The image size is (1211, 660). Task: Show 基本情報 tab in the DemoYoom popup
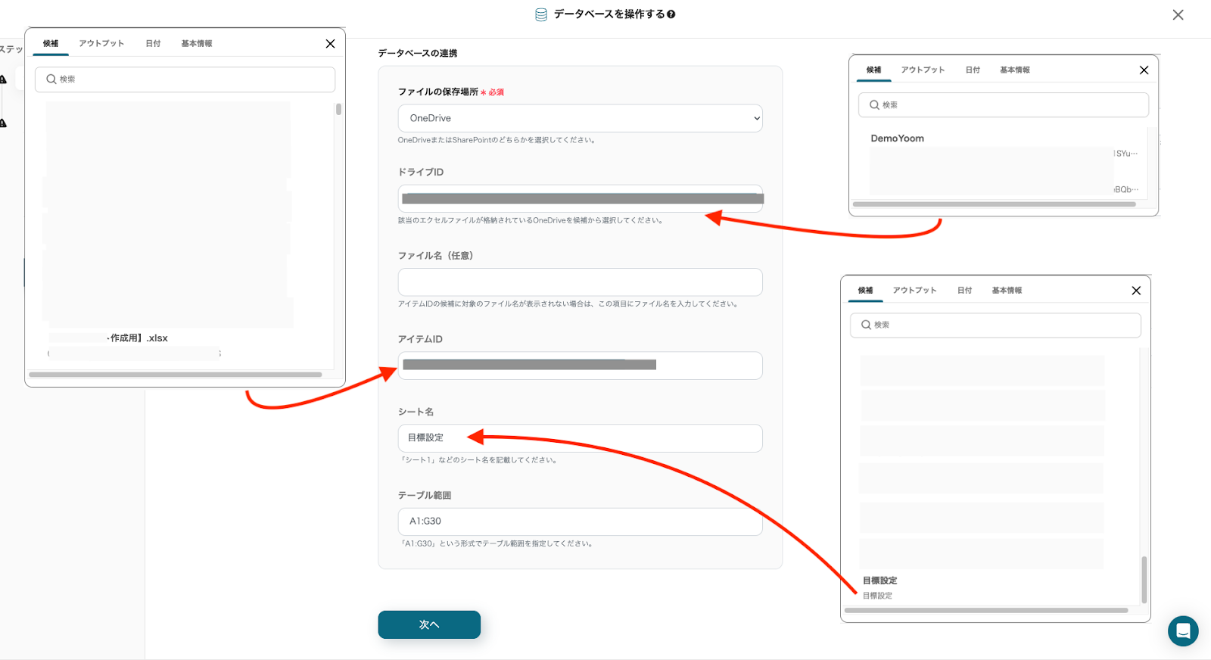[x=1015, y=70]
